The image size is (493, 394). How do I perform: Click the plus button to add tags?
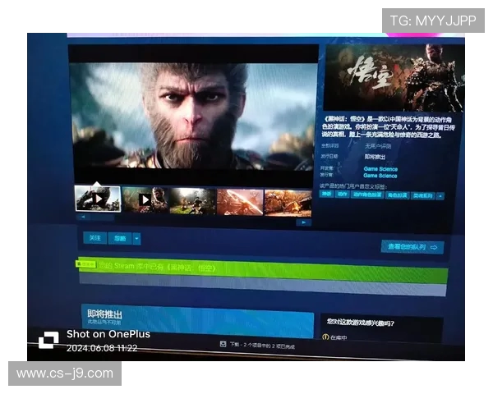(440, 196)
